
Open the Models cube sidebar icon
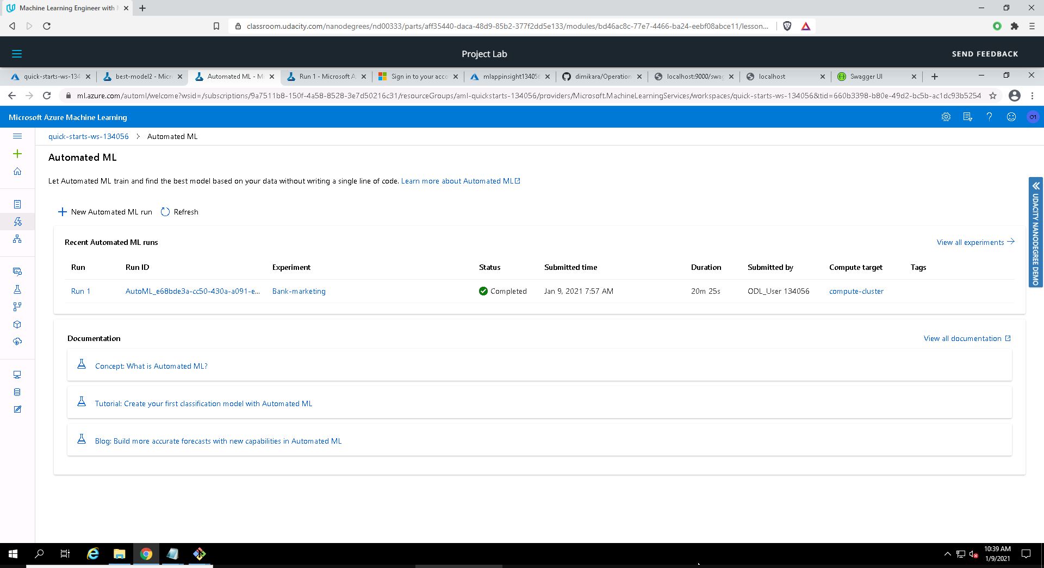coord(17,324)
